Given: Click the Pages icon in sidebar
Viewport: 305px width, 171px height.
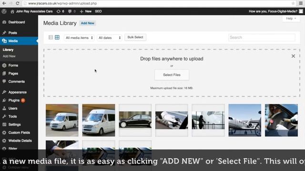Looking at the screenshot, I should tap(4, 74).
